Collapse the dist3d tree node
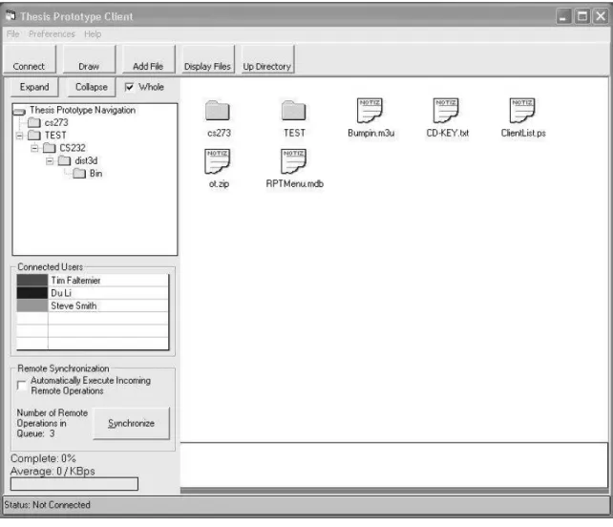Image resolution: width=613 pixels, height=527 pixels. pyautogui.click(x=50, y=161)
